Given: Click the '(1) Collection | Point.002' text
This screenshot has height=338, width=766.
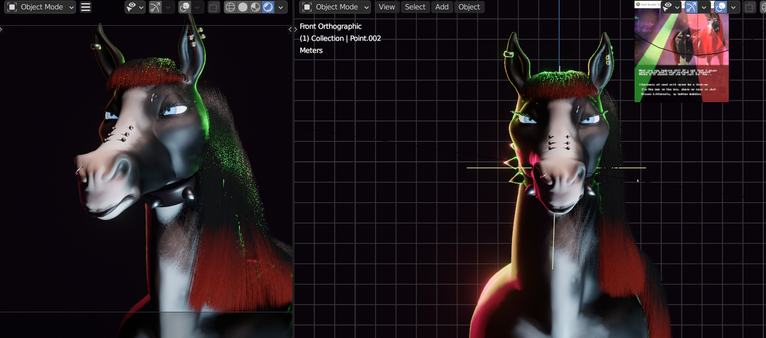Looking at the screenshot, I should pyautogui.click(x=341, y=38).
